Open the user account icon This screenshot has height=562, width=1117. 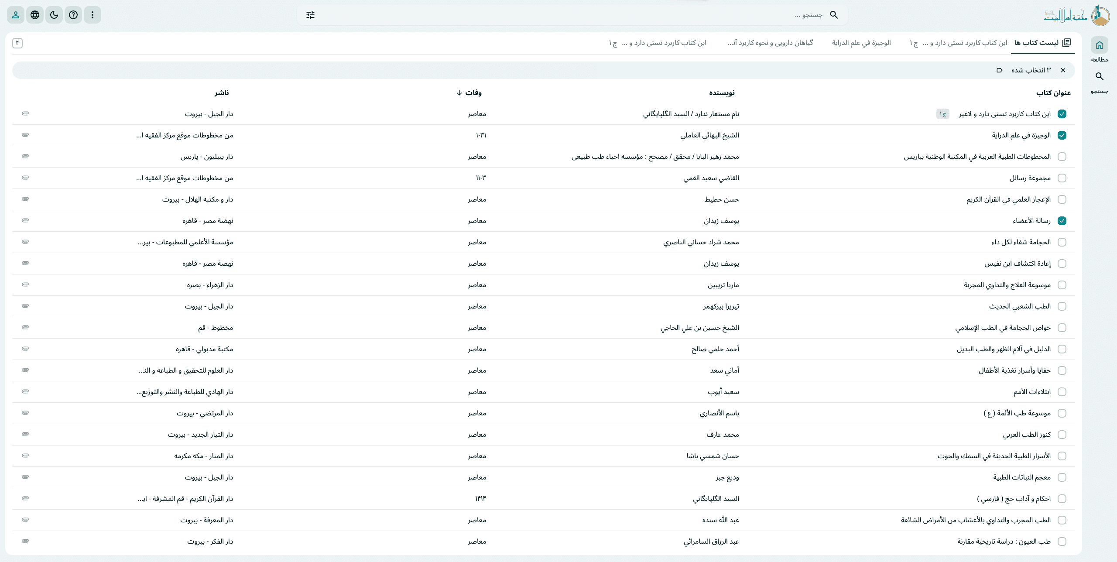click(x=16, y=15)
